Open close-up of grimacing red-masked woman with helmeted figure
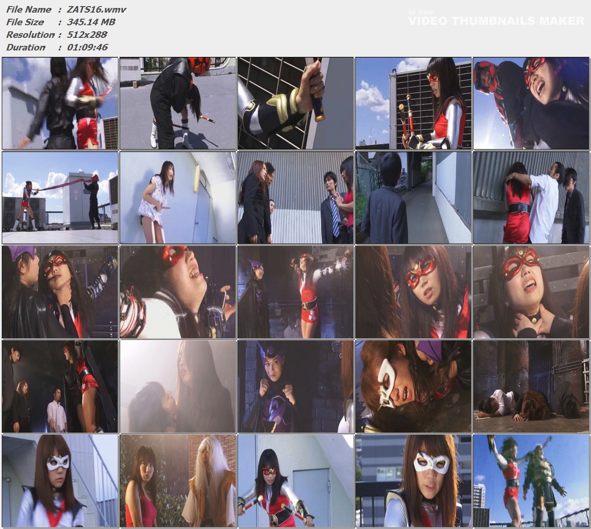The height and width of the screenshot is (529, 591). (x=531, y=103)
